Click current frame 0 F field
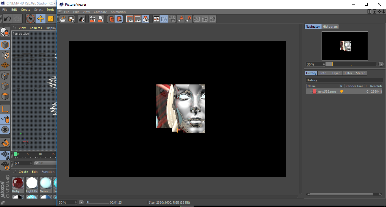 click(23, 163)
